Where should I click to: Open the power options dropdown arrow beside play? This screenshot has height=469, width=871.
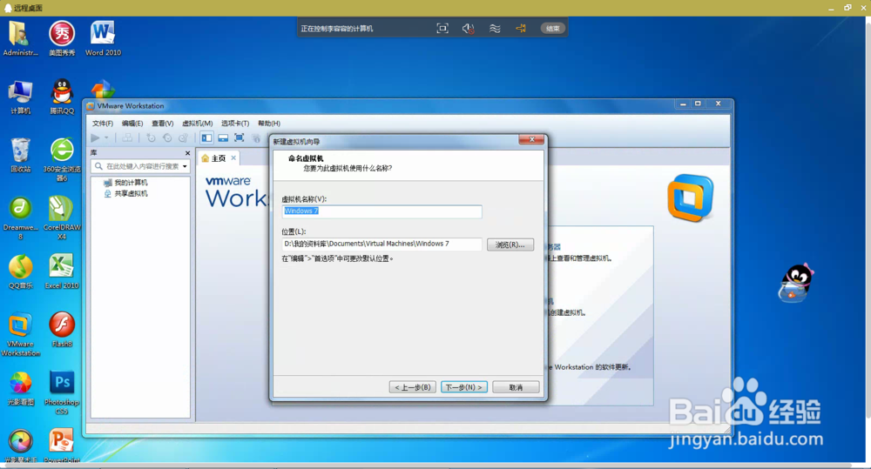point(106,137)
